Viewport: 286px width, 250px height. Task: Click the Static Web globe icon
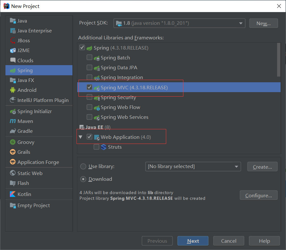(13, 173)
